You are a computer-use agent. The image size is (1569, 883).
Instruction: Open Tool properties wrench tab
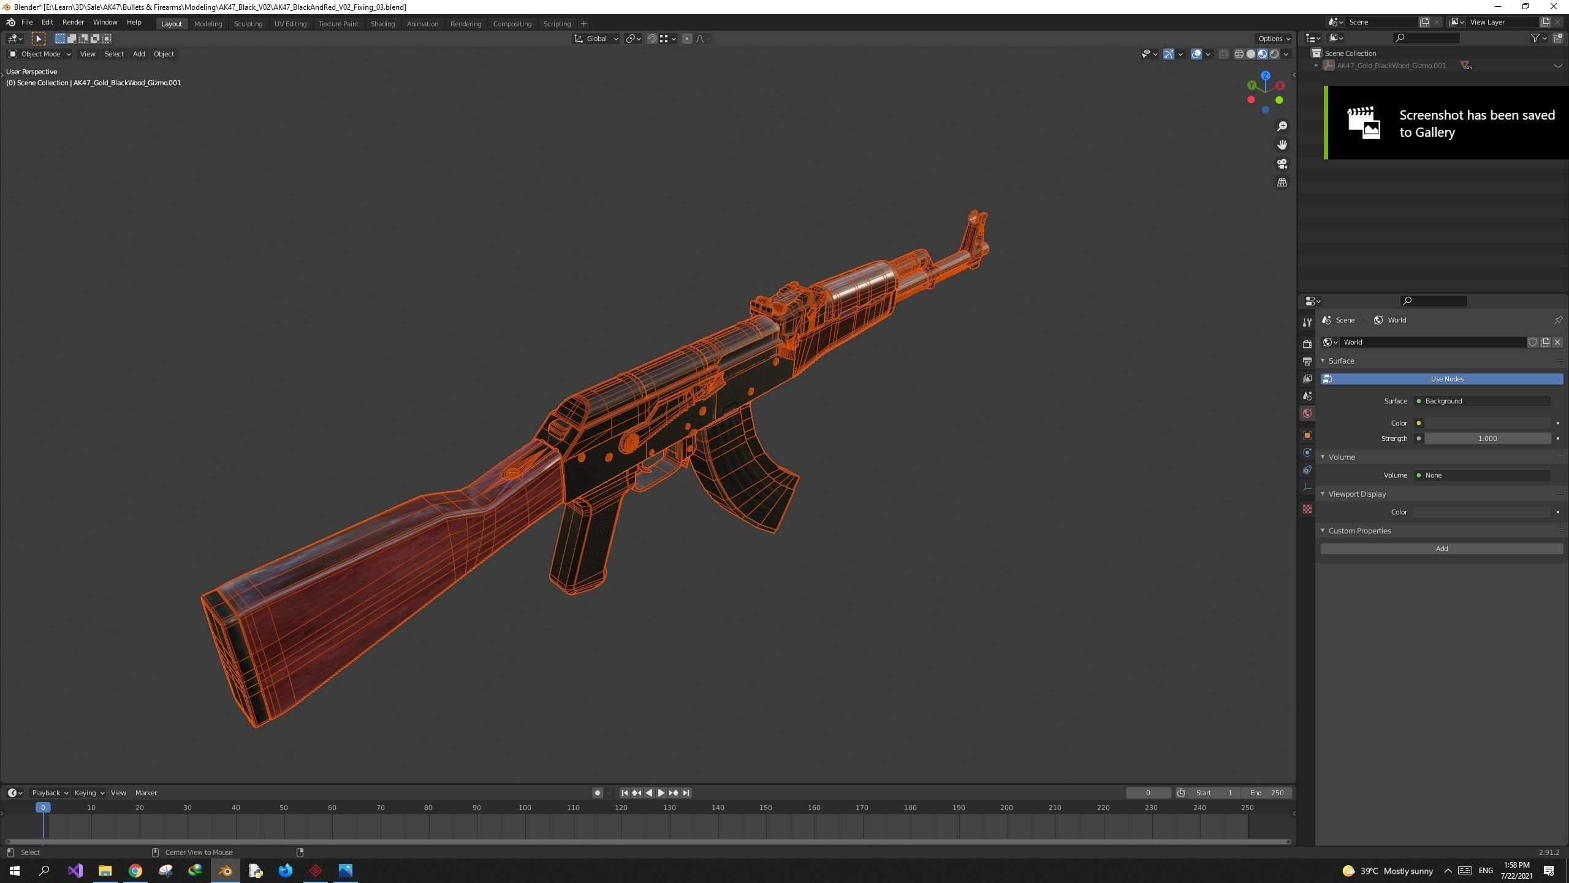(1307, 323)
